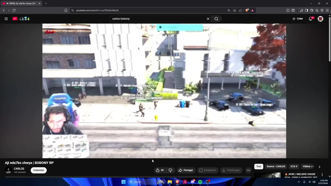Select the Vidéos similaires chip
Image resolution: width=331 pixels, height=186 pixels.
[x=308, y=167]
